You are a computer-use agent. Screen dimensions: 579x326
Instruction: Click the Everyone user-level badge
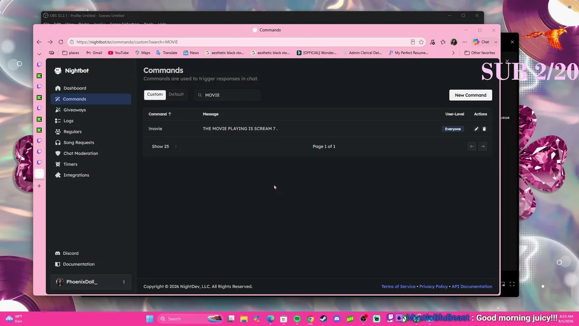click(453, 129)
